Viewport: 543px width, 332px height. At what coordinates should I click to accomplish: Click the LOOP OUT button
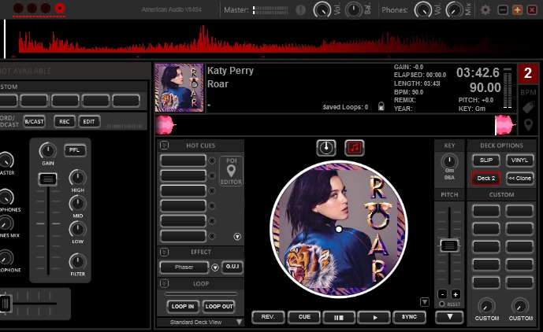(x=219, y=306)
